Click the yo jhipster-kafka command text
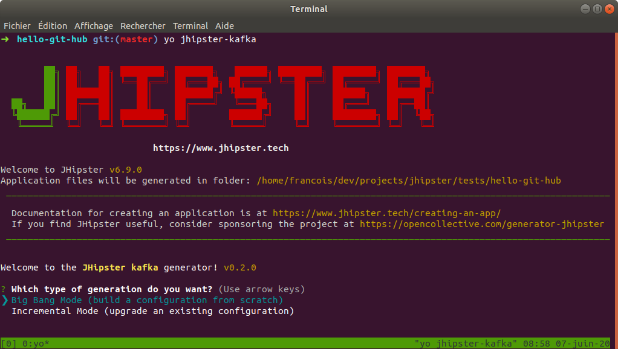618x349 pixels. (x=210, y=39)
